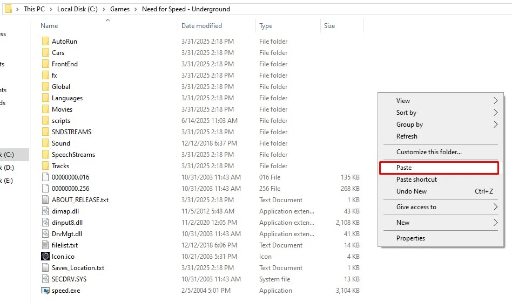
Task: Click the 2,108 KB size value
Action: pyautogui.click(x=348, y=223)
